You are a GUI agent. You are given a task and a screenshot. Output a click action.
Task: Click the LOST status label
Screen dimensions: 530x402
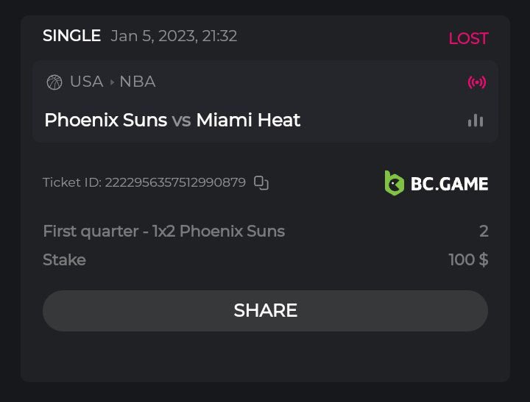468,38
